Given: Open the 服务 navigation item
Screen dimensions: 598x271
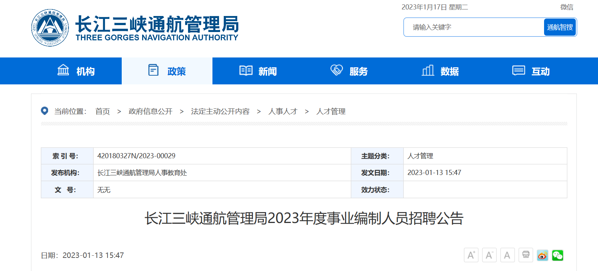Looking at the screenshot, I should [349, 71].
